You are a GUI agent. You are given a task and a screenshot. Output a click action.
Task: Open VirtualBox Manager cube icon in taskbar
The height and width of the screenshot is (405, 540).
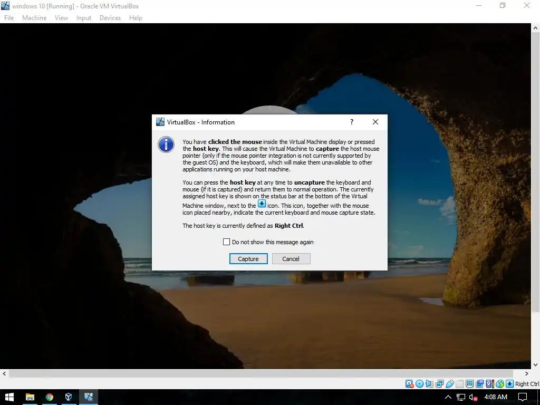click(x=69, y=397)
